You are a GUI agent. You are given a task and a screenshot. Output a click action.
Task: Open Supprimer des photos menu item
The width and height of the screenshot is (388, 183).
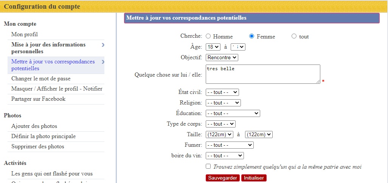click(38, 146)
